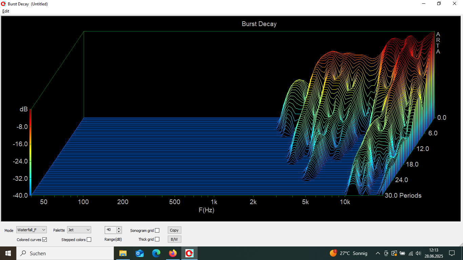This screenshot has width=463, height=260.
Task: Open the notification center icon
Action: [x=451, y=253]
